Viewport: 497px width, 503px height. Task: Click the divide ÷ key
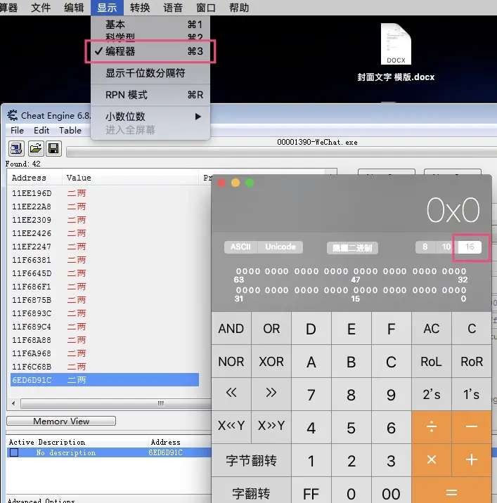[432, 427]
